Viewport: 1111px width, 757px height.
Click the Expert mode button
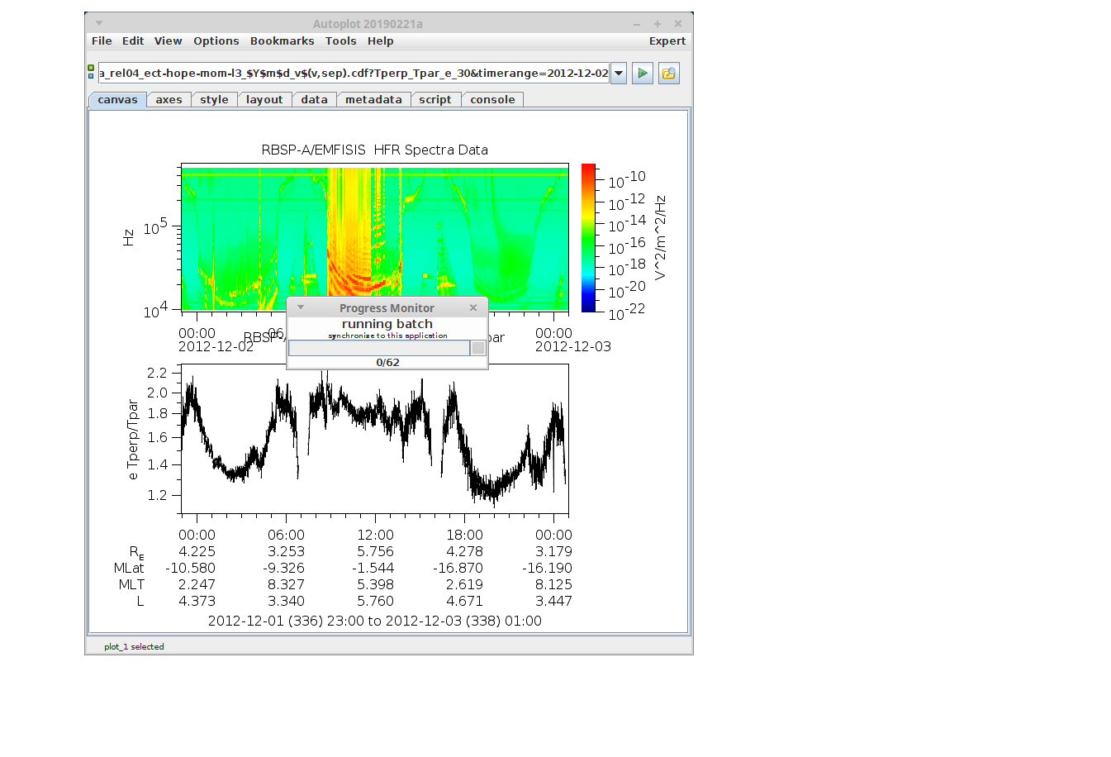pyautogui.click(x=667, y=41)
